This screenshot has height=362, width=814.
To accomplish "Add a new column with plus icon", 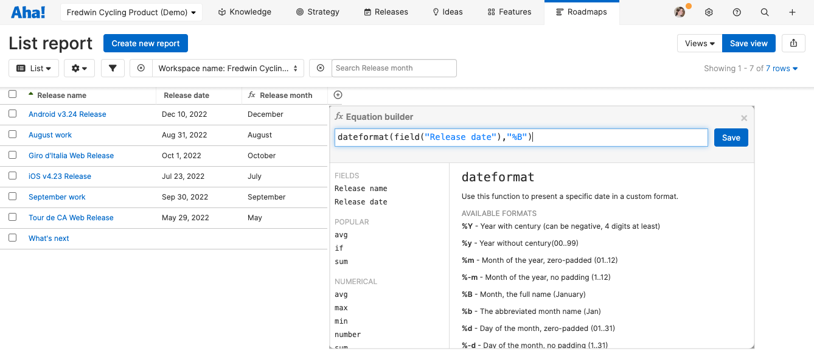I will point(338,95).
